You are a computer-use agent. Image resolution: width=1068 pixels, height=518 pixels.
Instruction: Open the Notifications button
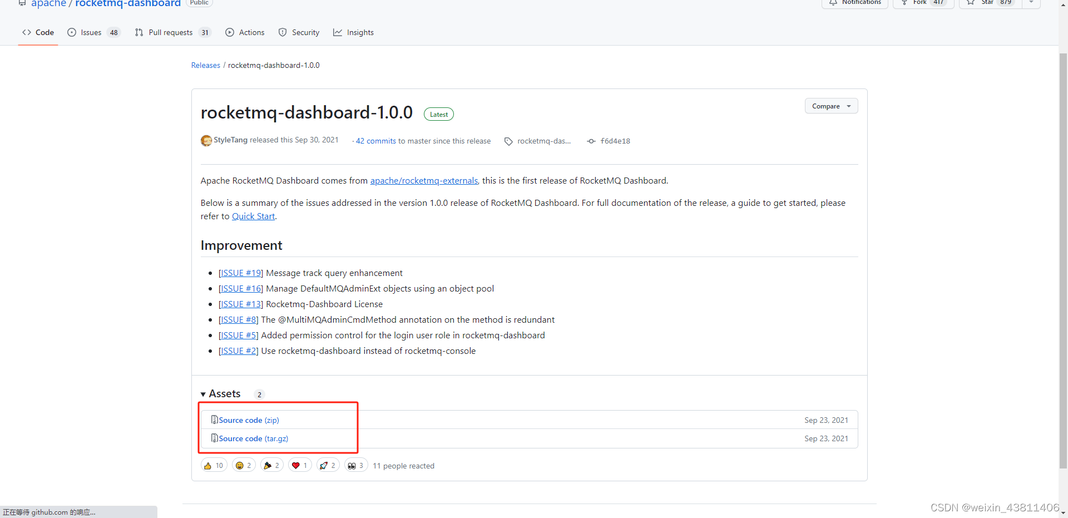(x=854, y=2)
